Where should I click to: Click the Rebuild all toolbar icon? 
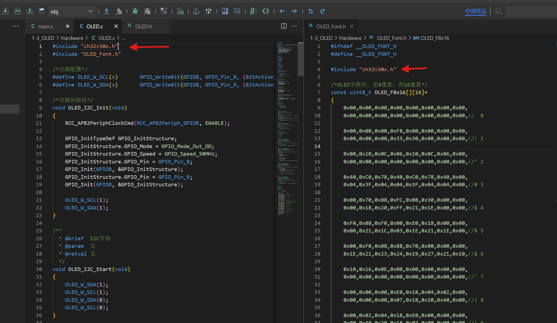tap(18, 11)
